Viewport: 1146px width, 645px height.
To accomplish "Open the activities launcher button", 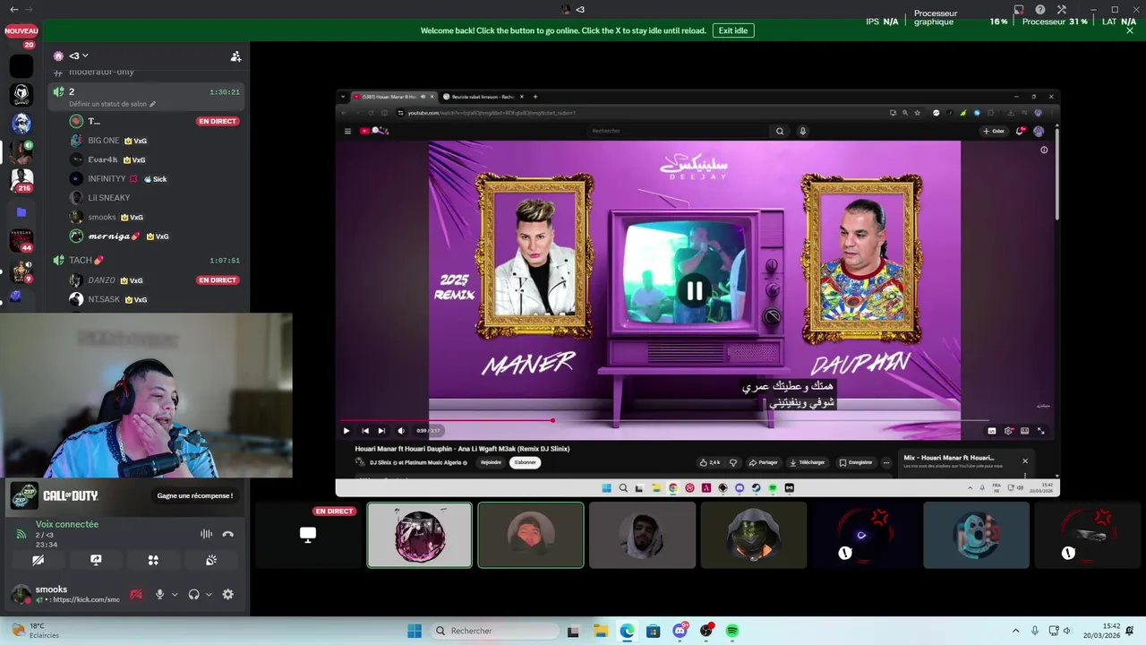I will [x=153, y=560].
